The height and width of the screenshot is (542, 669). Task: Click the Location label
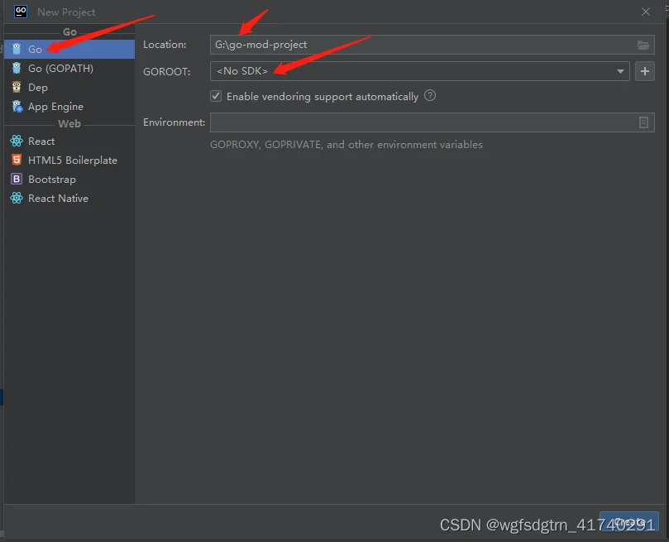[x=165, y=45]
